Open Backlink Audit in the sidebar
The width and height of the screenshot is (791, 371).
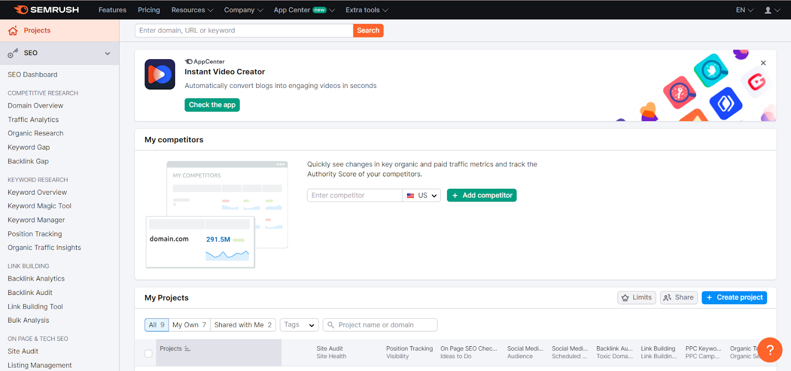[x=30, y=292]
